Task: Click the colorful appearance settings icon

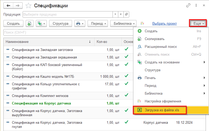Action: point(142,23)
